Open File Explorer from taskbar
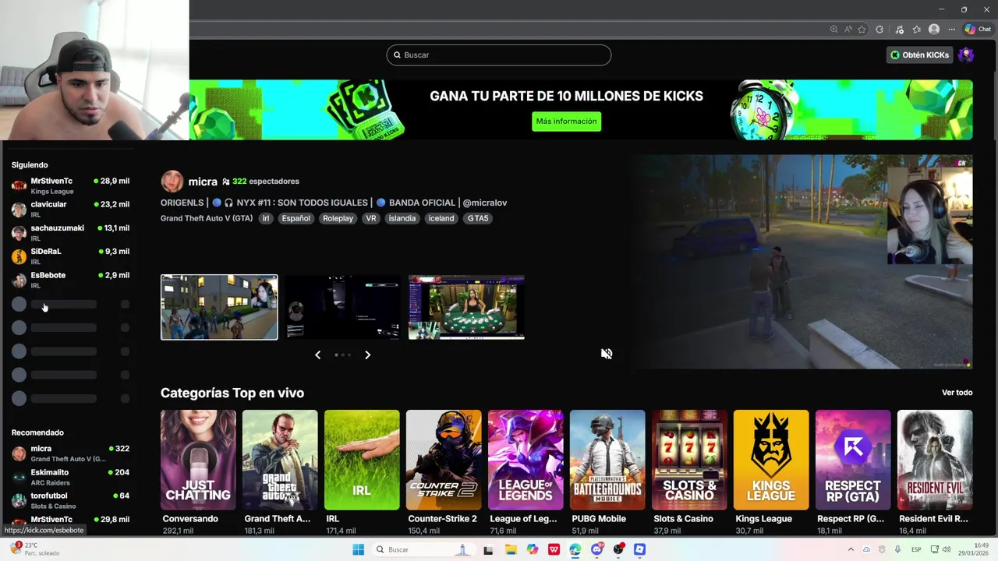Screen dimensions: 998x561 tap(511, 549)
